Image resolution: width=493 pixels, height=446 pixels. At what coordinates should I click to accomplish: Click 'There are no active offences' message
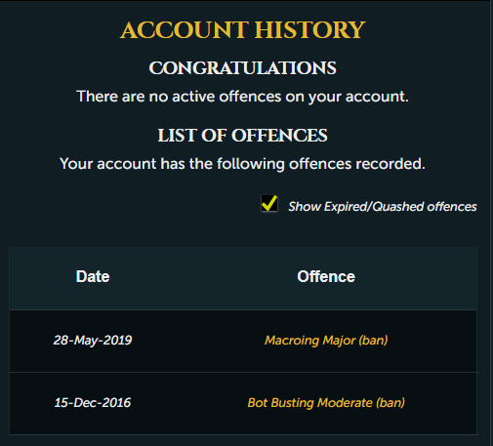tap(243, 97)
